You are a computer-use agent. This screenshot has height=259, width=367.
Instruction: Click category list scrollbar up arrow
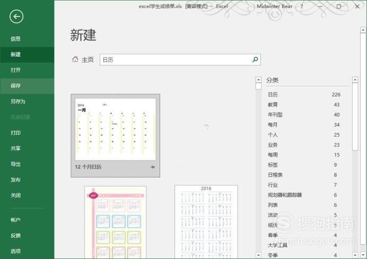[x=355, y=79]
